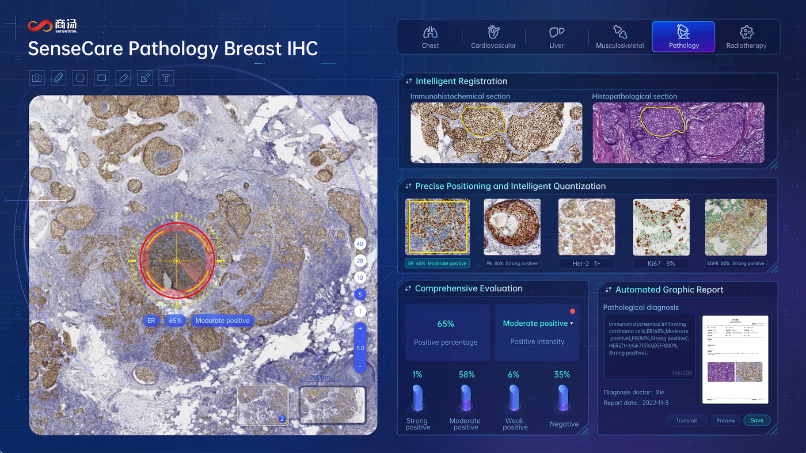
Task: Select the arrow annotation tool
Action: (x=145, y=78)
